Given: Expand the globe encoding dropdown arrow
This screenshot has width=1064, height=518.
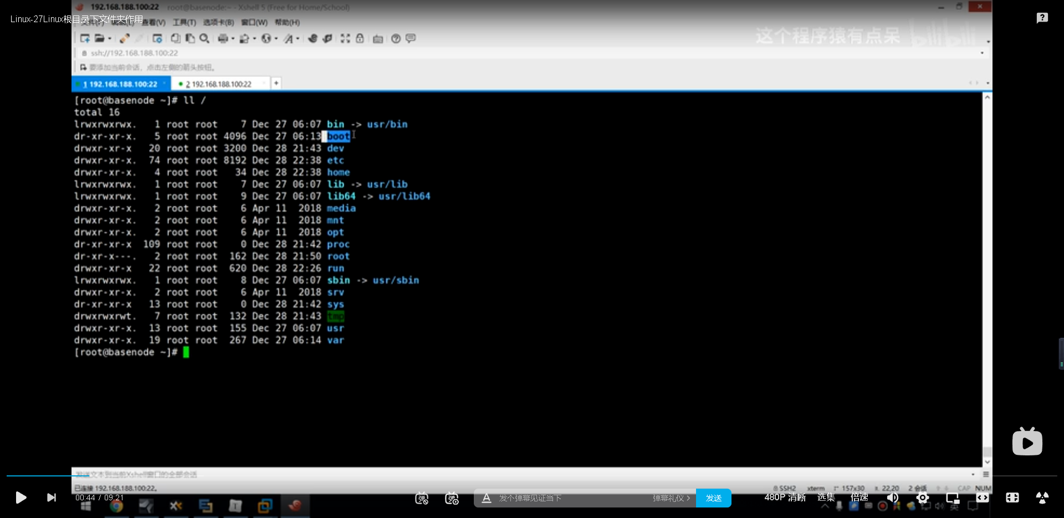Looking at the screenshot, I should click(276, 39).
